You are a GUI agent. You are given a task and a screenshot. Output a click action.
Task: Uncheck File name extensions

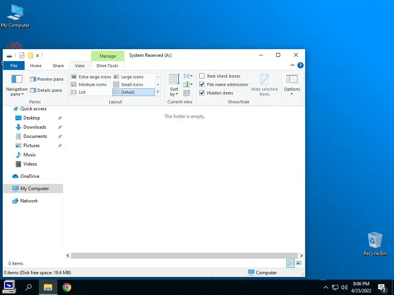224,85
